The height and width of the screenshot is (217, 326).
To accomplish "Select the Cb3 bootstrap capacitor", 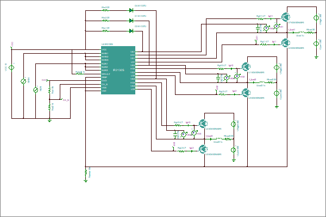I will point(175,135).
